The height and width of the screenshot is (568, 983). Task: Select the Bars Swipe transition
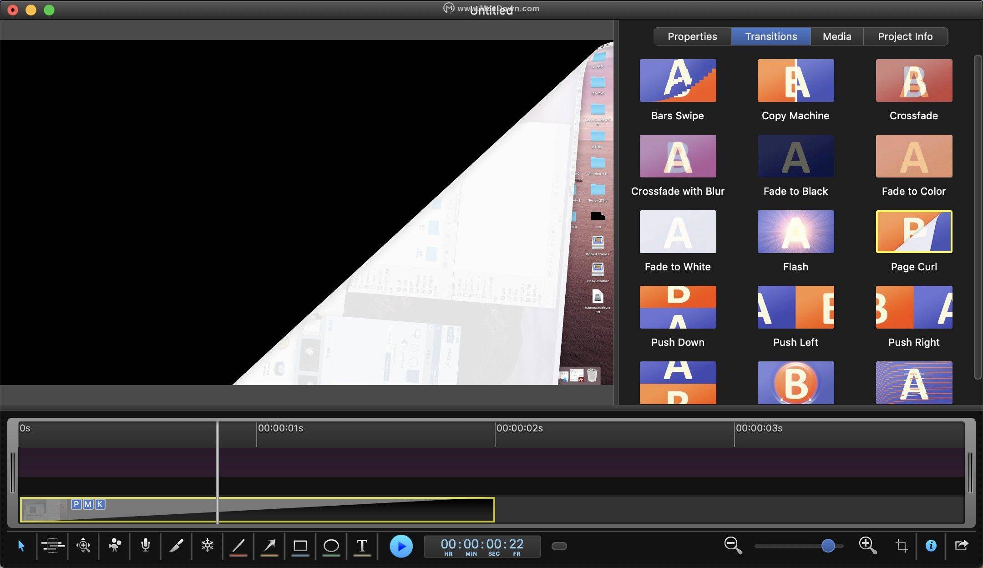click(678, 81)
